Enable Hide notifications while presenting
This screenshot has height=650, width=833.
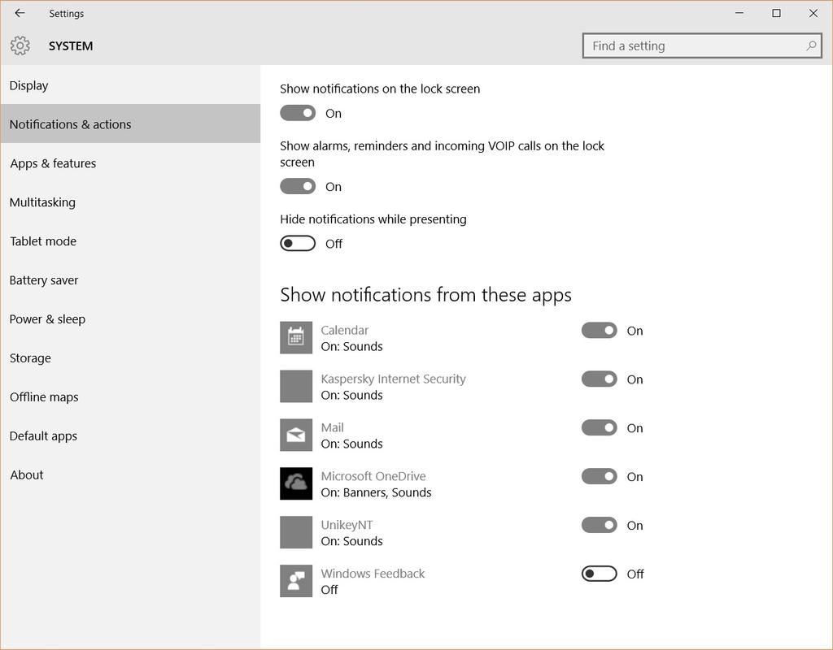pyautogui.click(x=298, y=244)
